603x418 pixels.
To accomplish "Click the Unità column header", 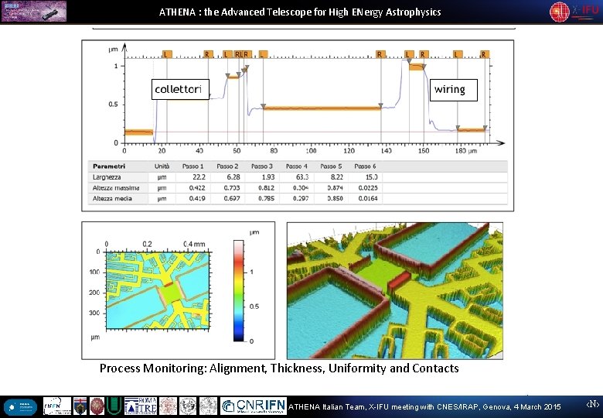I will click(x=162, y=166).
